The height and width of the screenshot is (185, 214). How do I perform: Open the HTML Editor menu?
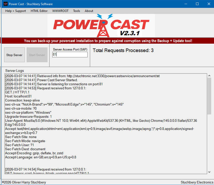[x=39, y=11]
